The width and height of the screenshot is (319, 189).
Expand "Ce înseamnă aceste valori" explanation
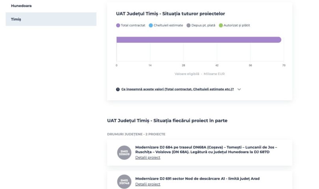tap(177, 89)
